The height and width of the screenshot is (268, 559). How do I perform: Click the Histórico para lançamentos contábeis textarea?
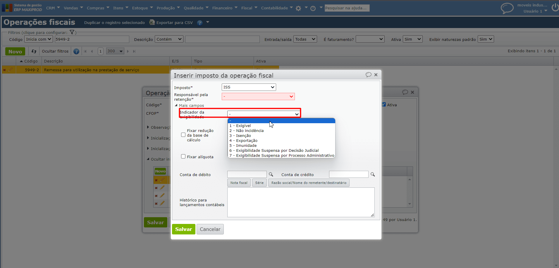point(301,202)
